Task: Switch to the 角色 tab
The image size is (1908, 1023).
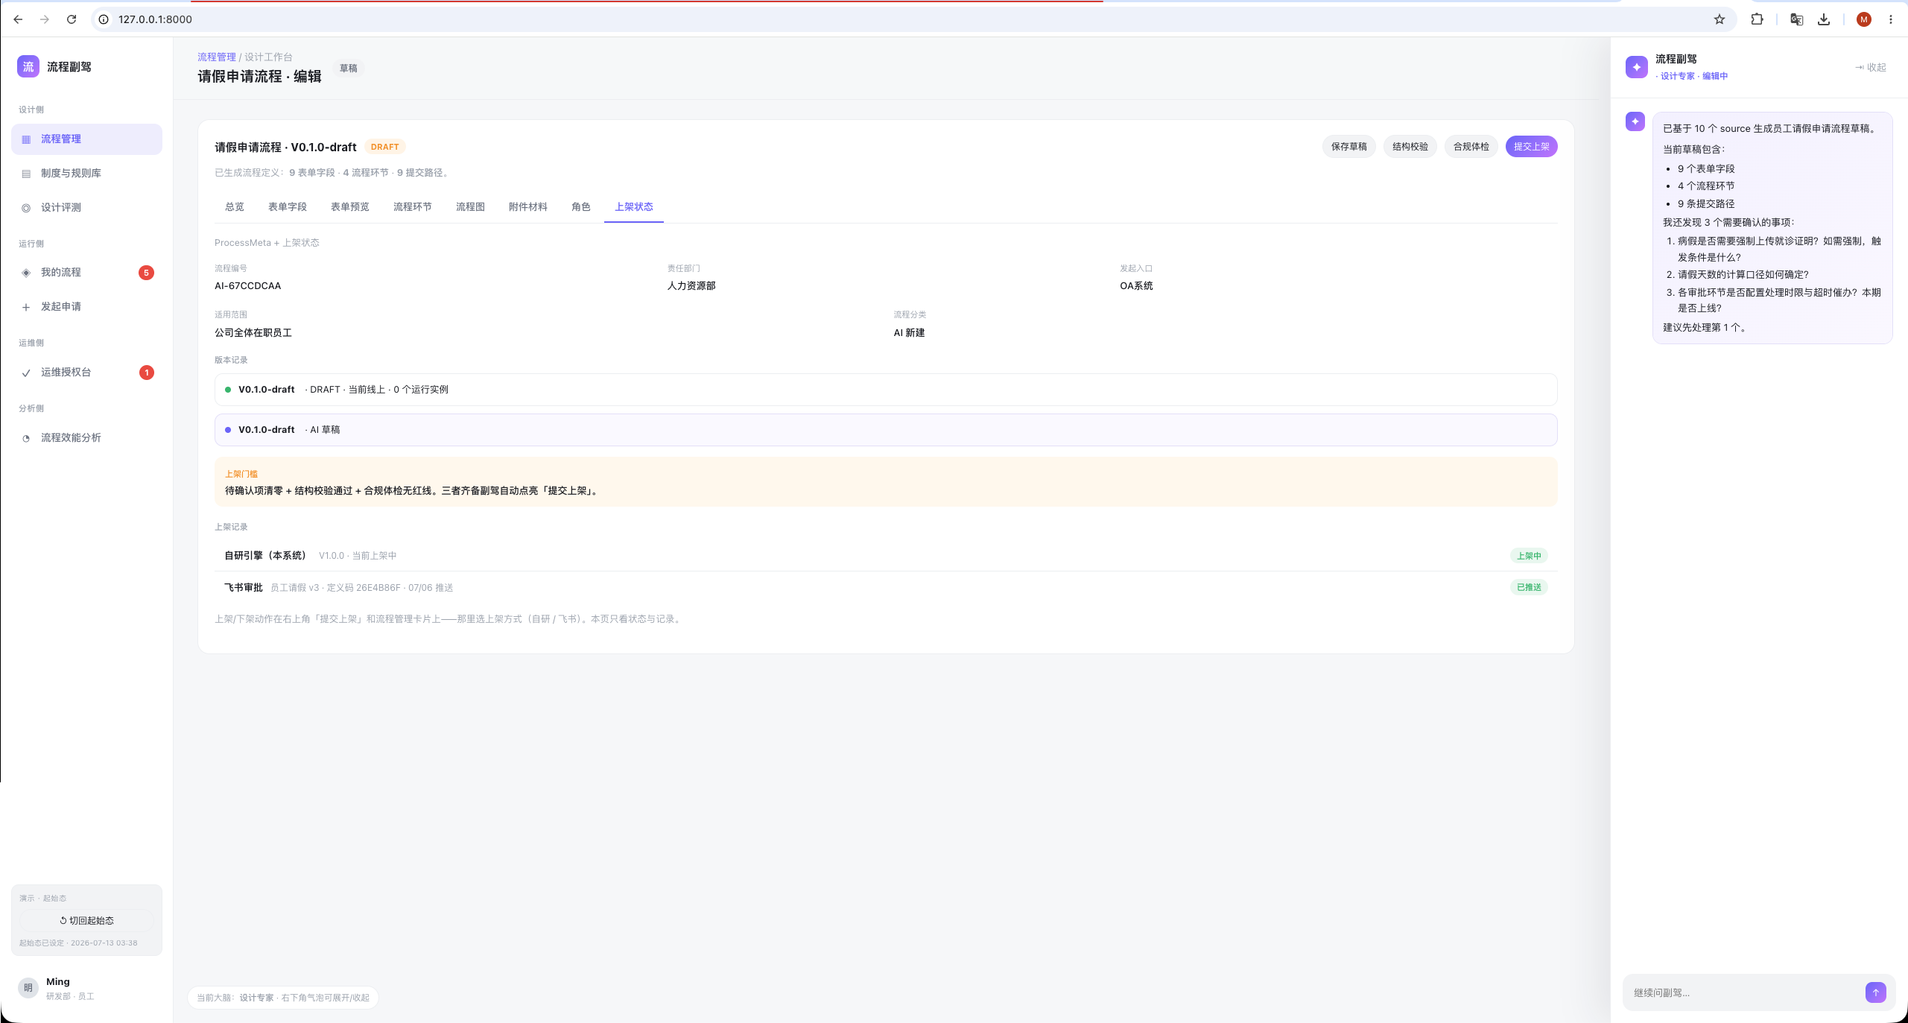Action: [581, 207]
